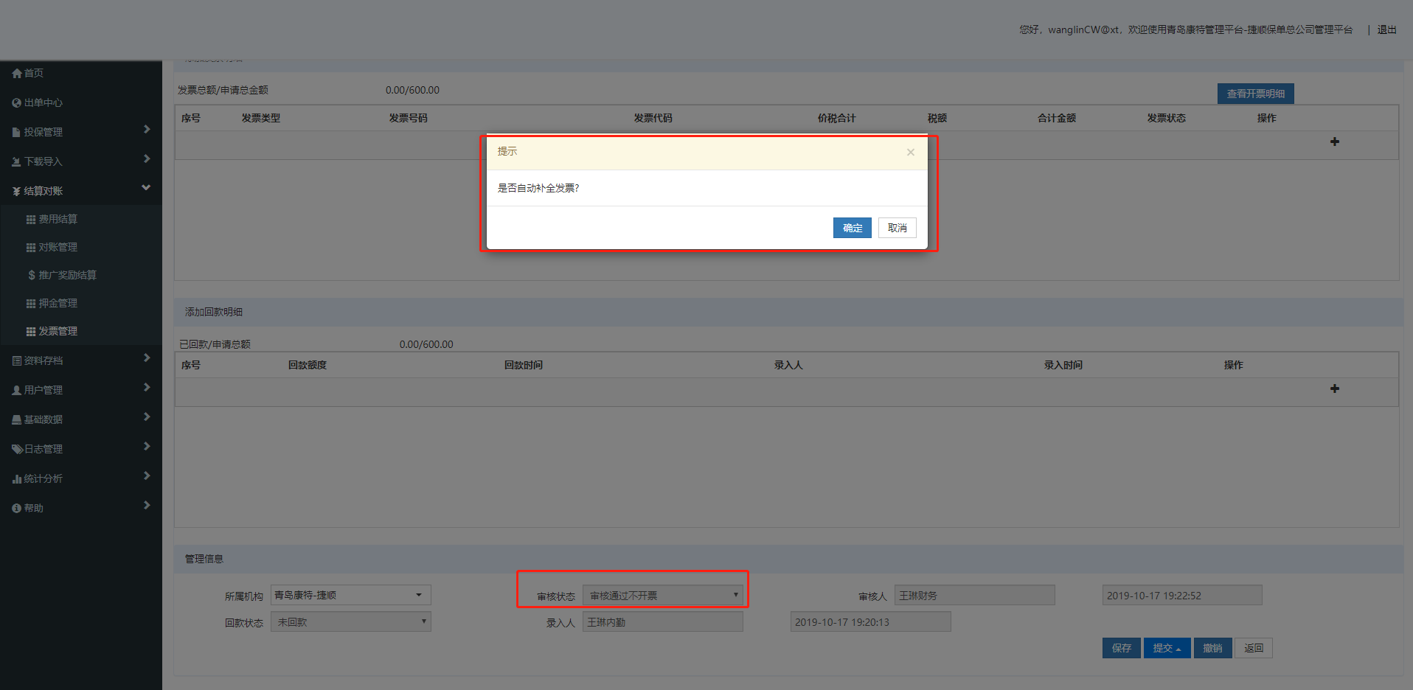This screenshot has width=1413, height=690.
Task: Click the yen icon beside 结算对账
Action: pos(16,191)
